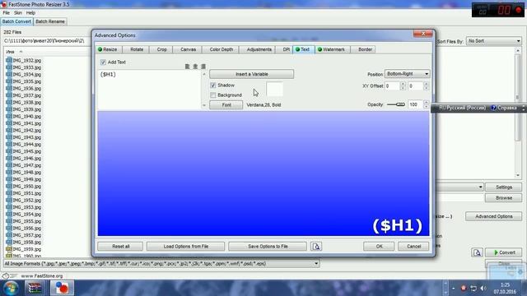Screen dimensions: 527x296
Task: Click the opacity value field
Action: tap(415, 104)
